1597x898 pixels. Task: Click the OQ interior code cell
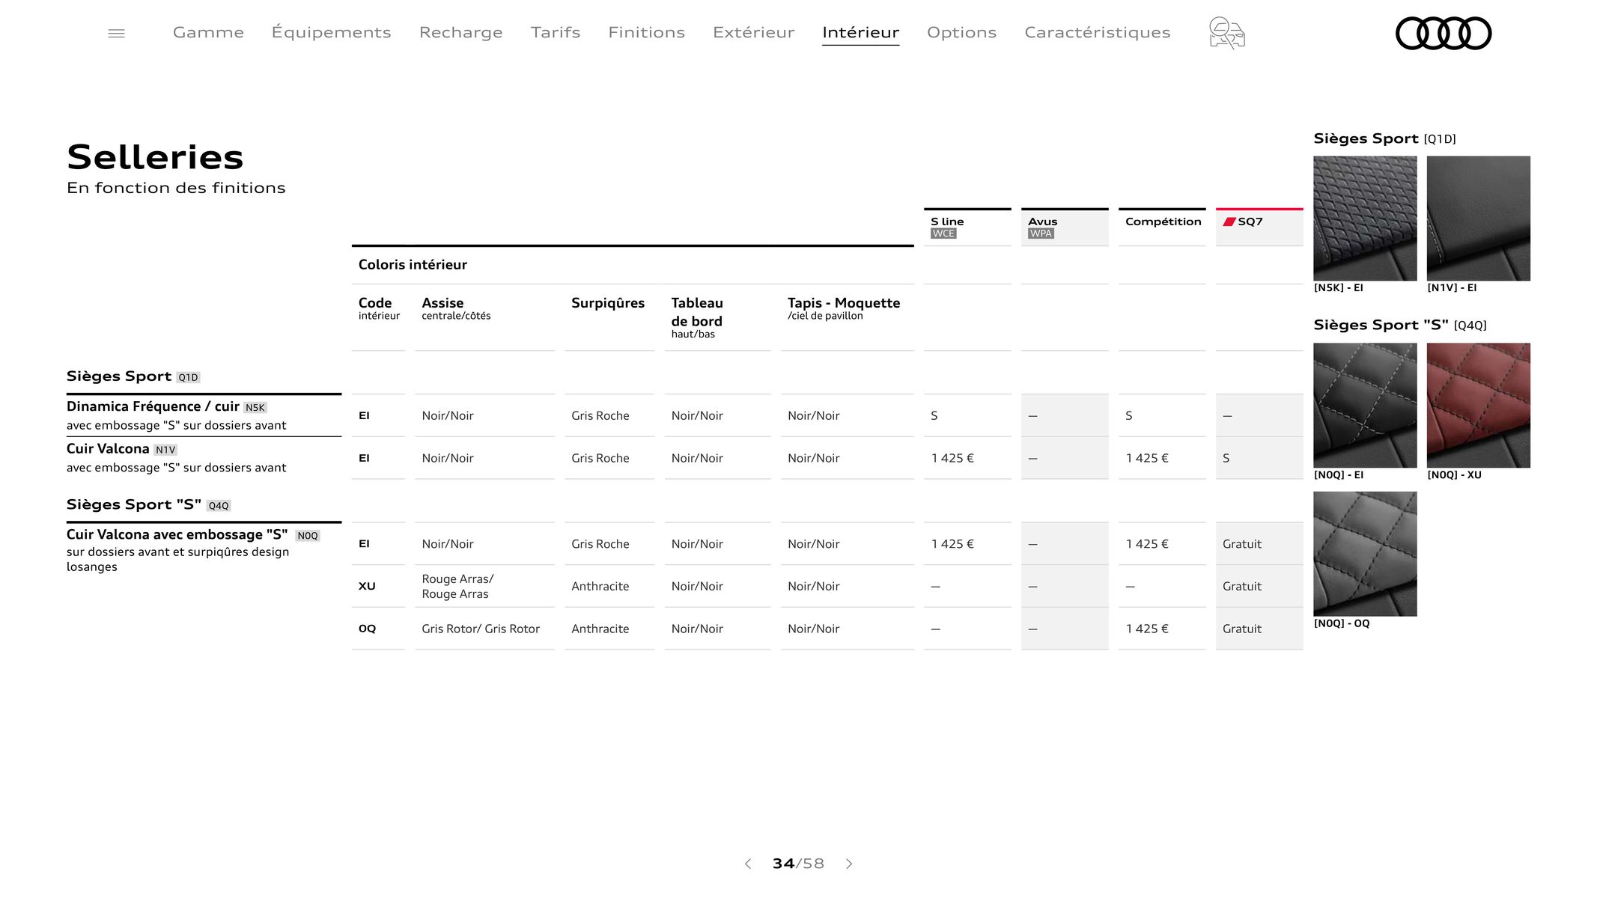click(367, 629)
